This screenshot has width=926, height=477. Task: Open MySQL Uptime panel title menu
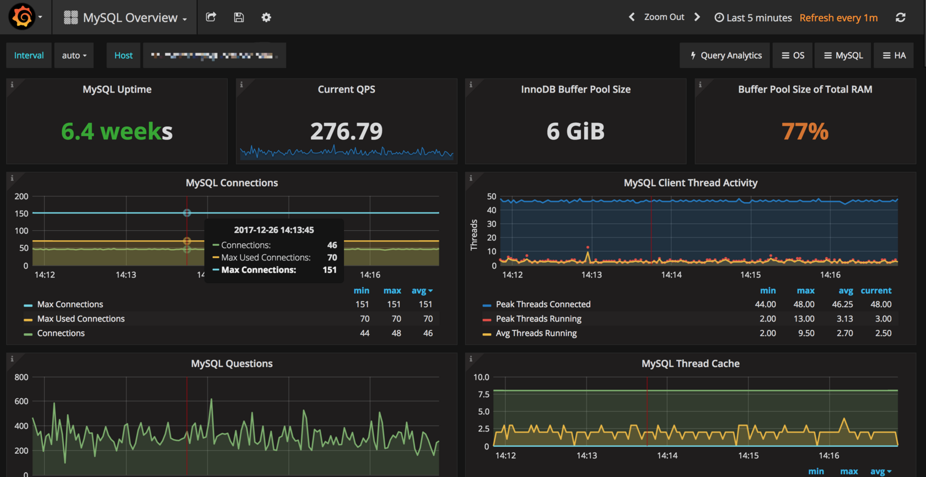point(117,89)
